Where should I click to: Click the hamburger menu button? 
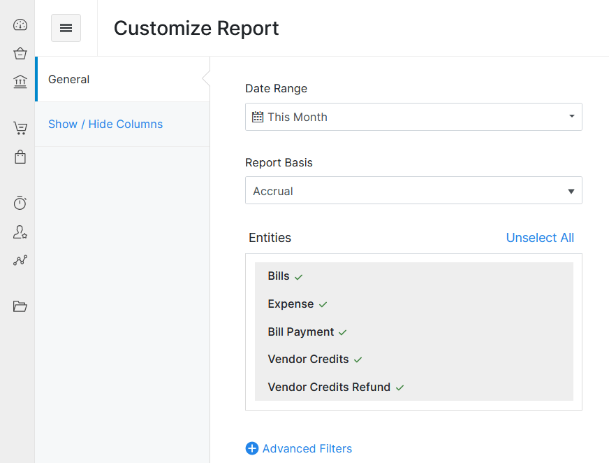[x=66, y=28]
